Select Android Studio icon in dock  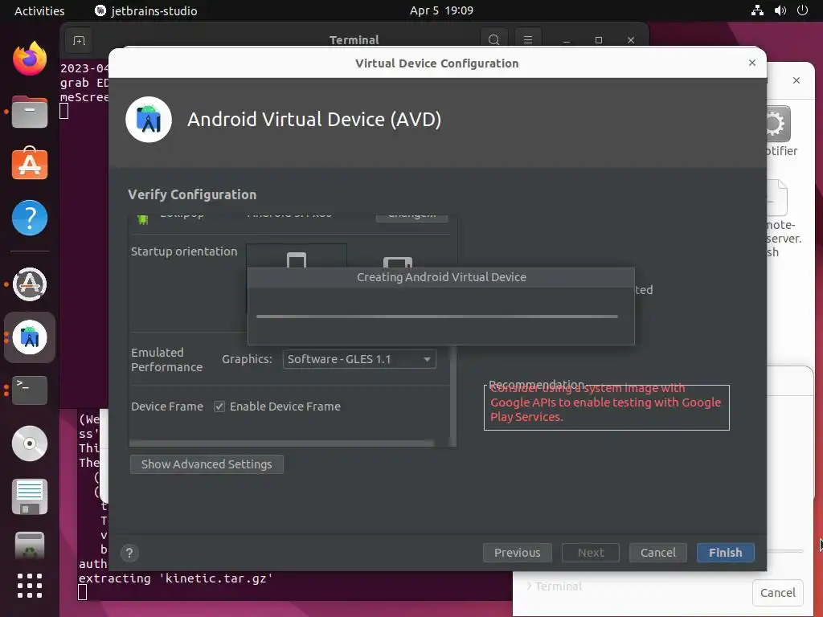click(30, 337)
